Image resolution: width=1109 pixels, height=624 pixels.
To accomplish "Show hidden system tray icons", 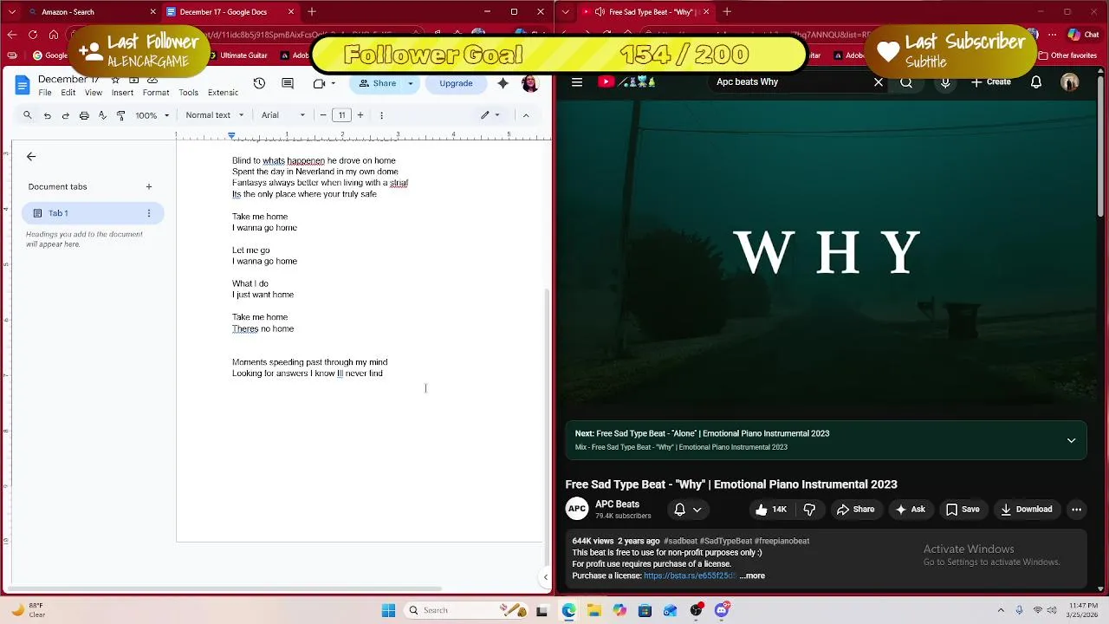I will click(x=1001, y=610).
